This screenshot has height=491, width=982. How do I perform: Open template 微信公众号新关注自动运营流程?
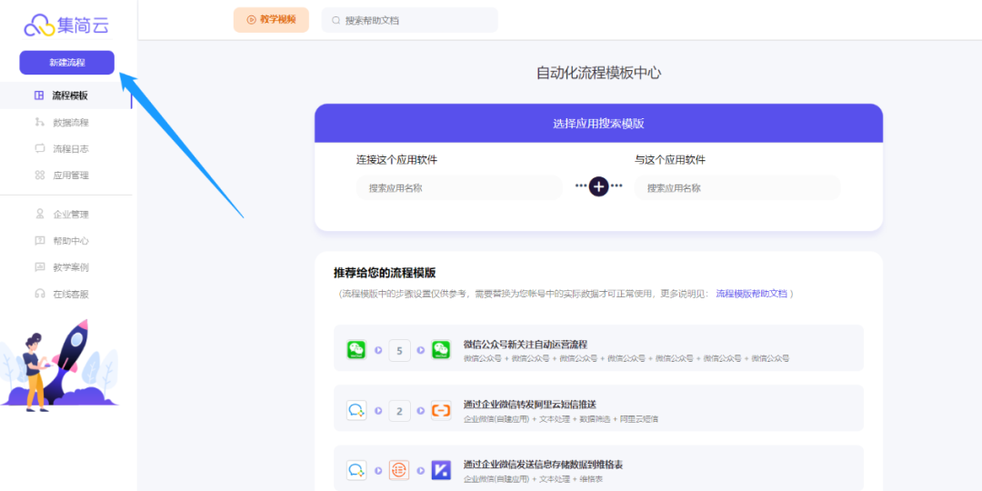(x=598, y=348)
